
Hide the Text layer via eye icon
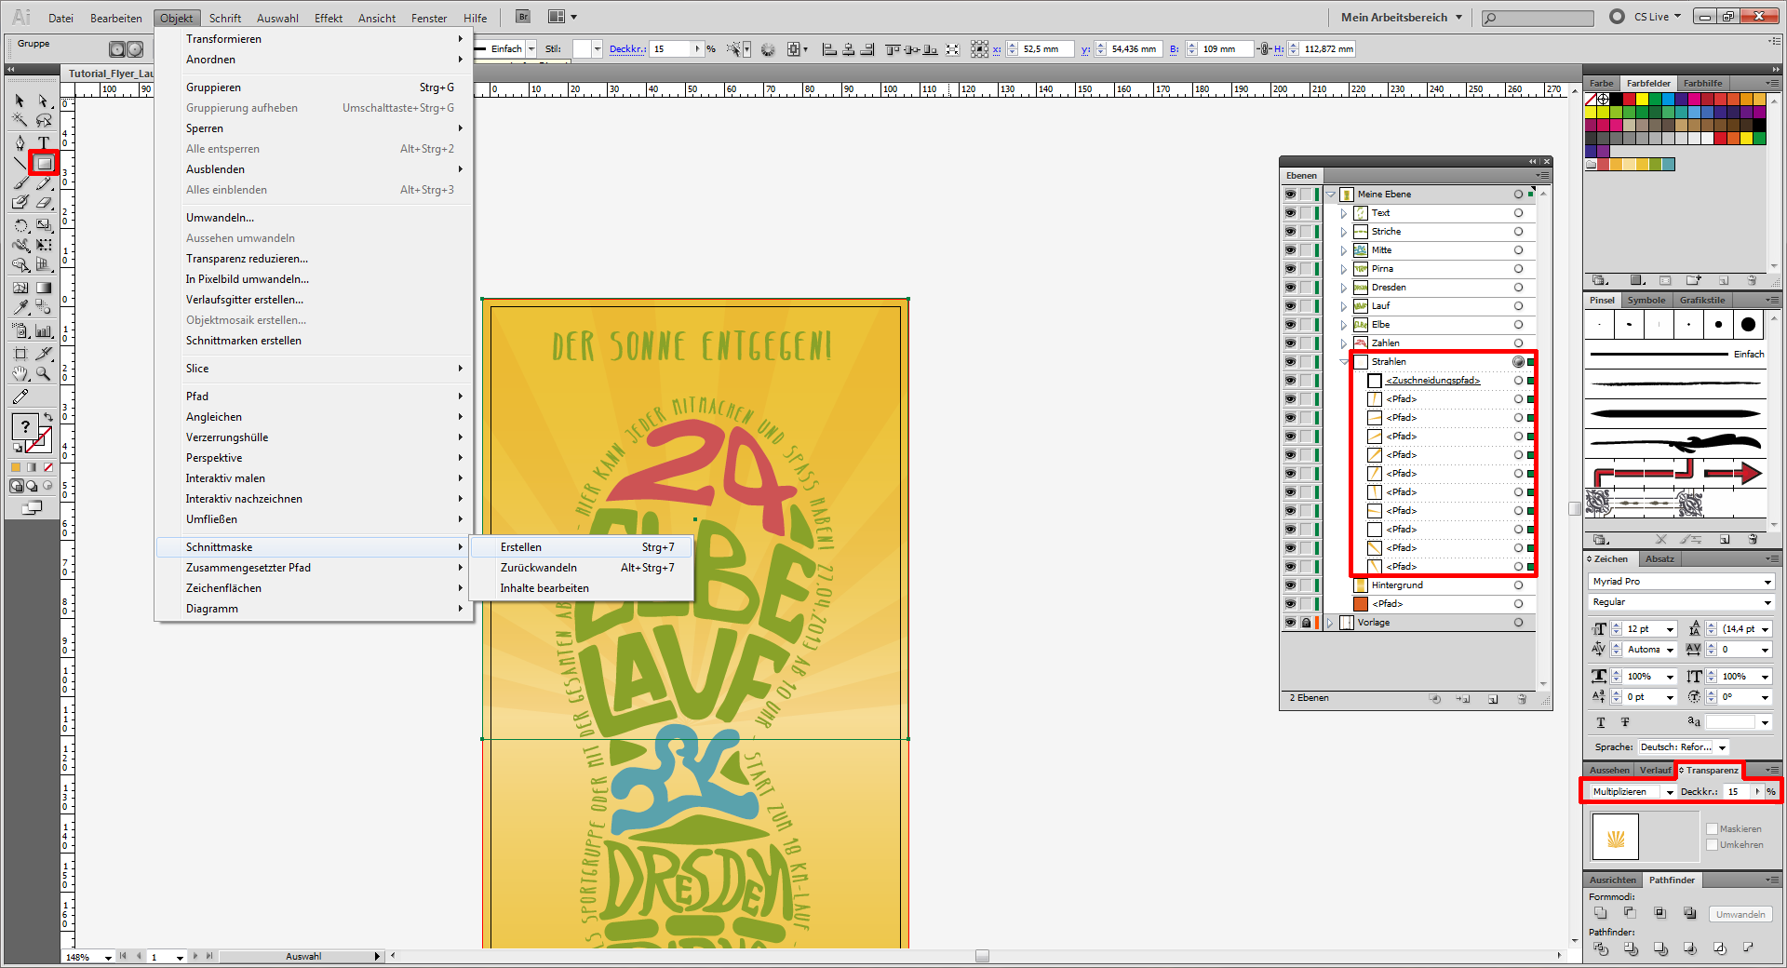point(1290,213)
